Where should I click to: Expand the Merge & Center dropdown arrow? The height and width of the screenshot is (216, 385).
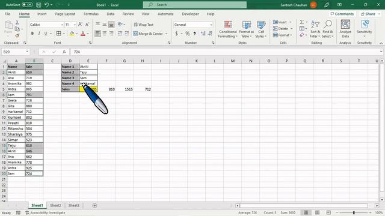[166, 34]
